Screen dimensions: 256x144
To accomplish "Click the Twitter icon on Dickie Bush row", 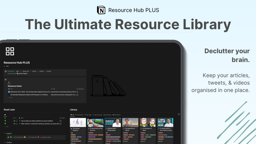I will click(x=9, y=92).
